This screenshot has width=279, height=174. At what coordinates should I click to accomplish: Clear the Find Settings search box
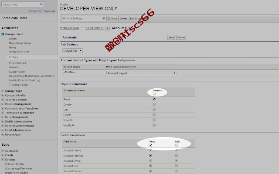click(104, 18)
